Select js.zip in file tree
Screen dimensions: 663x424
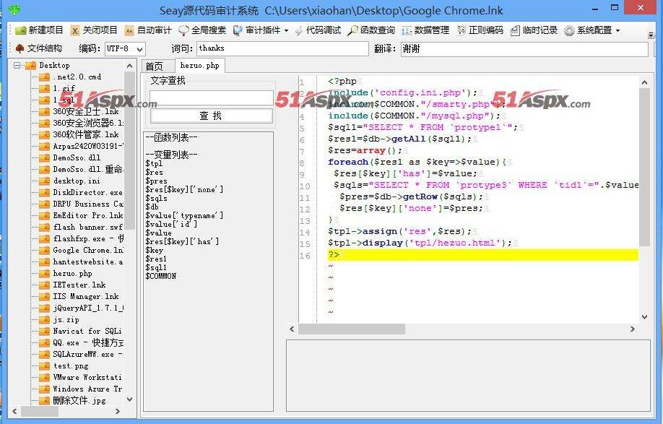point(66,319)
